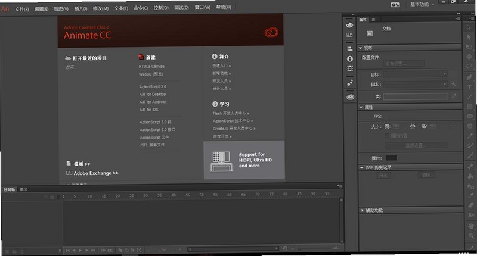
Task: Open the 基本功能 workspace dropdown
Action: (x=422, y=4)
